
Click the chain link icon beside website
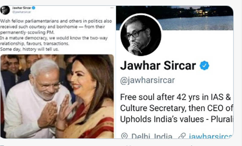182,136
